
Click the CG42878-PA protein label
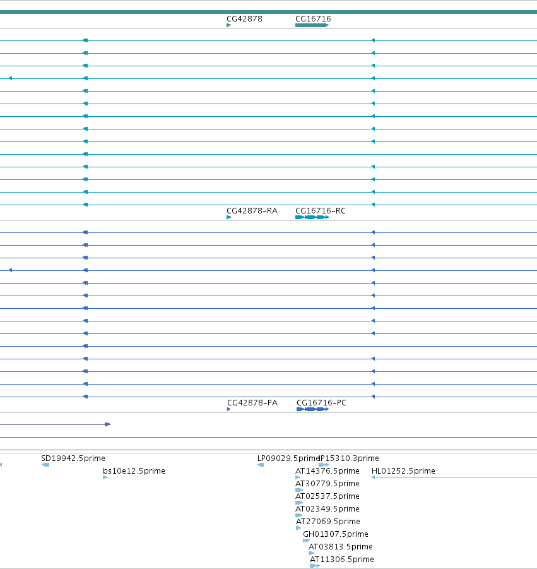click(252, 403)
